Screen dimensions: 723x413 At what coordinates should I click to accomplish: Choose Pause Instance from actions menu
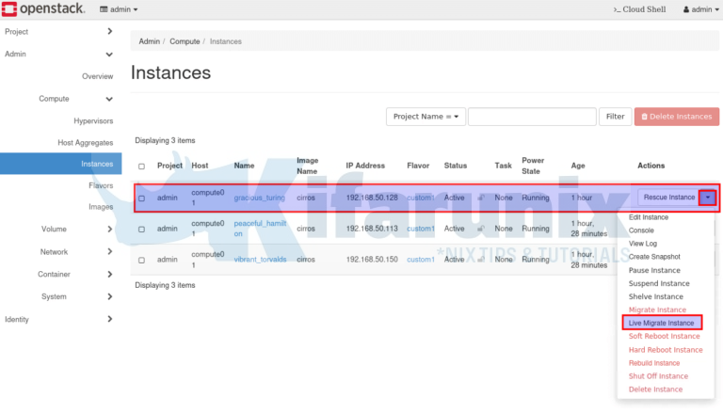click(x=654, y=270)
